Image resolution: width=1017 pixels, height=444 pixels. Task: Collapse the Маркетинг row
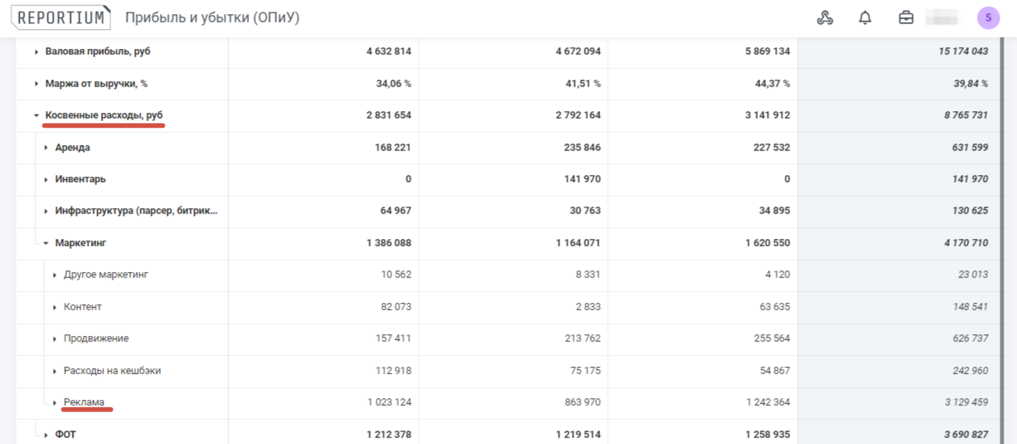click(x=47, y=244)
